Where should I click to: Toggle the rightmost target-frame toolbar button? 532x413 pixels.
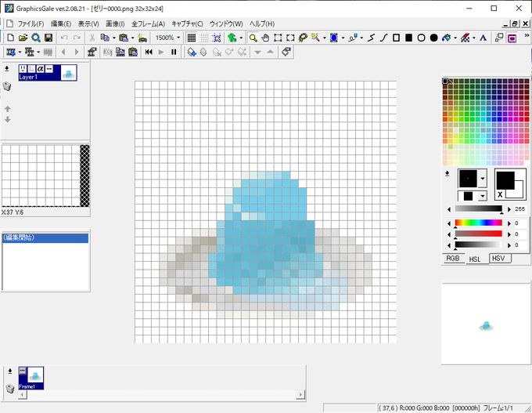512,38
